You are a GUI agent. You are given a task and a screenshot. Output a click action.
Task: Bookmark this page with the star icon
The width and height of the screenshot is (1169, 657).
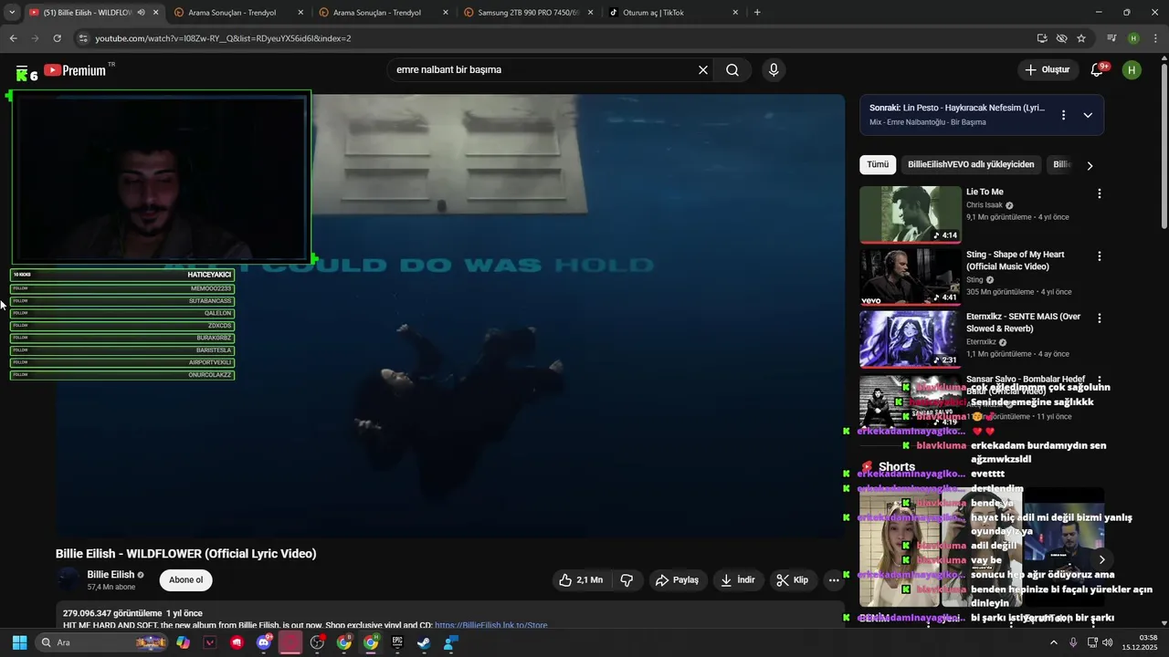click(x=1081, y=38)
